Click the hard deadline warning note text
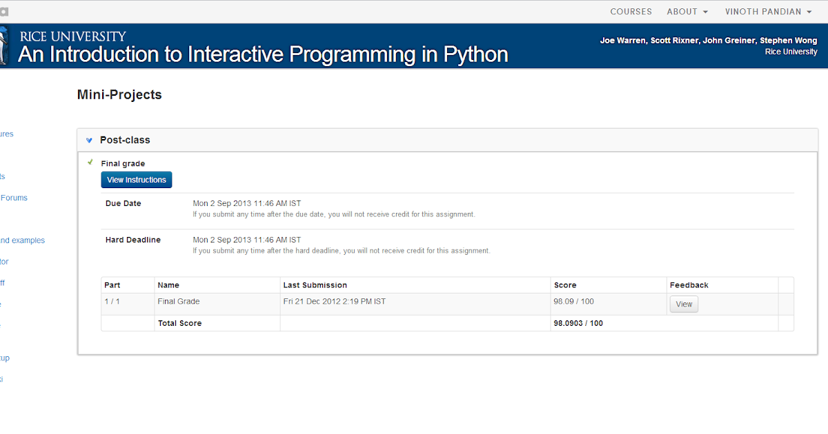The height and width of the screenshot is (434, 828). tap(342, 251)
